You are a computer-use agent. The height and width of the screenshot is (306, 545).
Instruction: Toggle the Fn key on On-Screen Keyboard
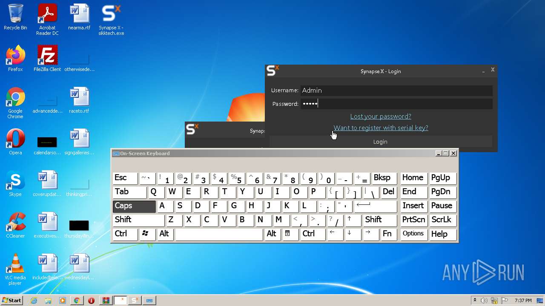coord(388,234)
